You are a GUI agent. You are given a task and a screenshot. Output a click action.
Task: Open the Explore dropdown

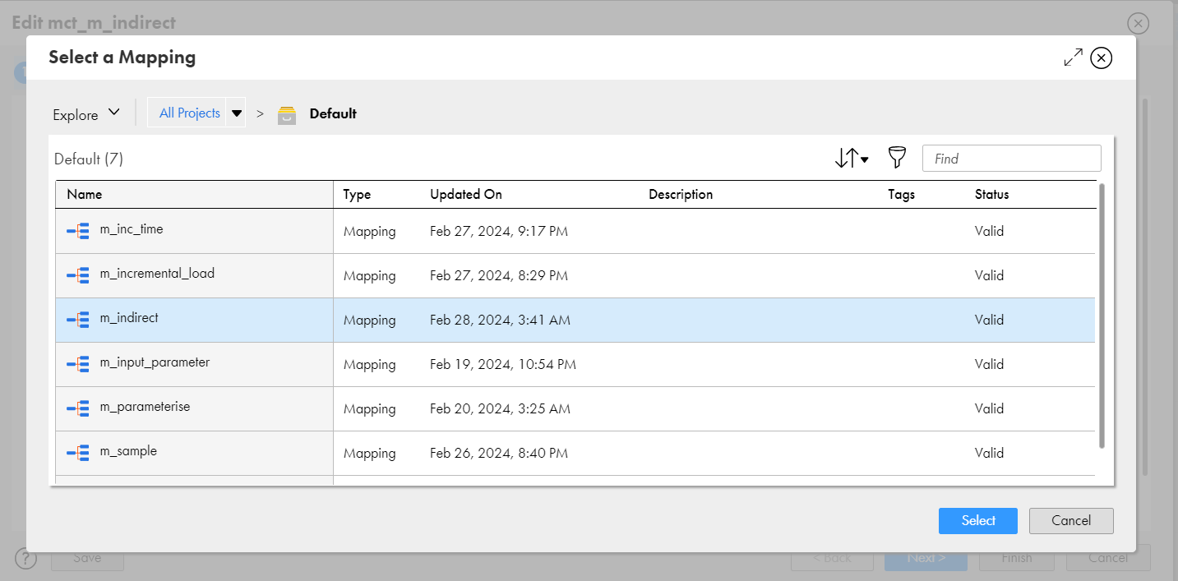point(86,114)
